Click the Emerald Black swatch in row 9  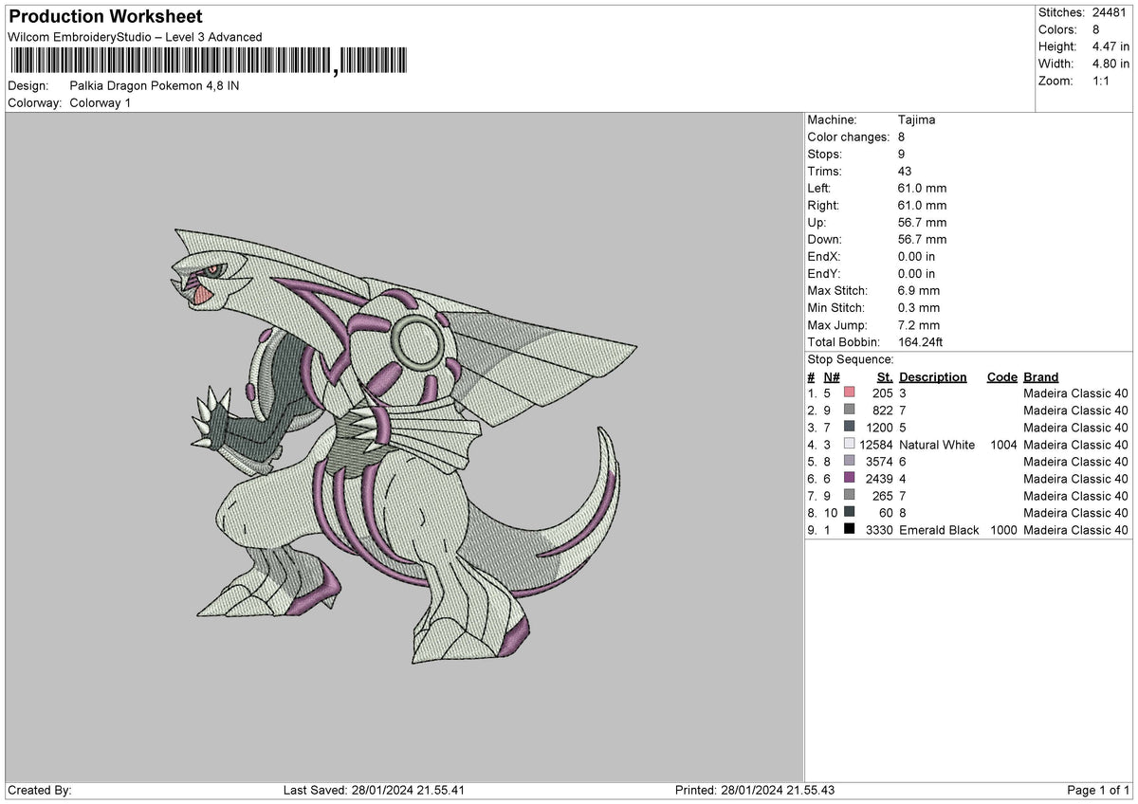pyautogui.click(x=849, y=529)
